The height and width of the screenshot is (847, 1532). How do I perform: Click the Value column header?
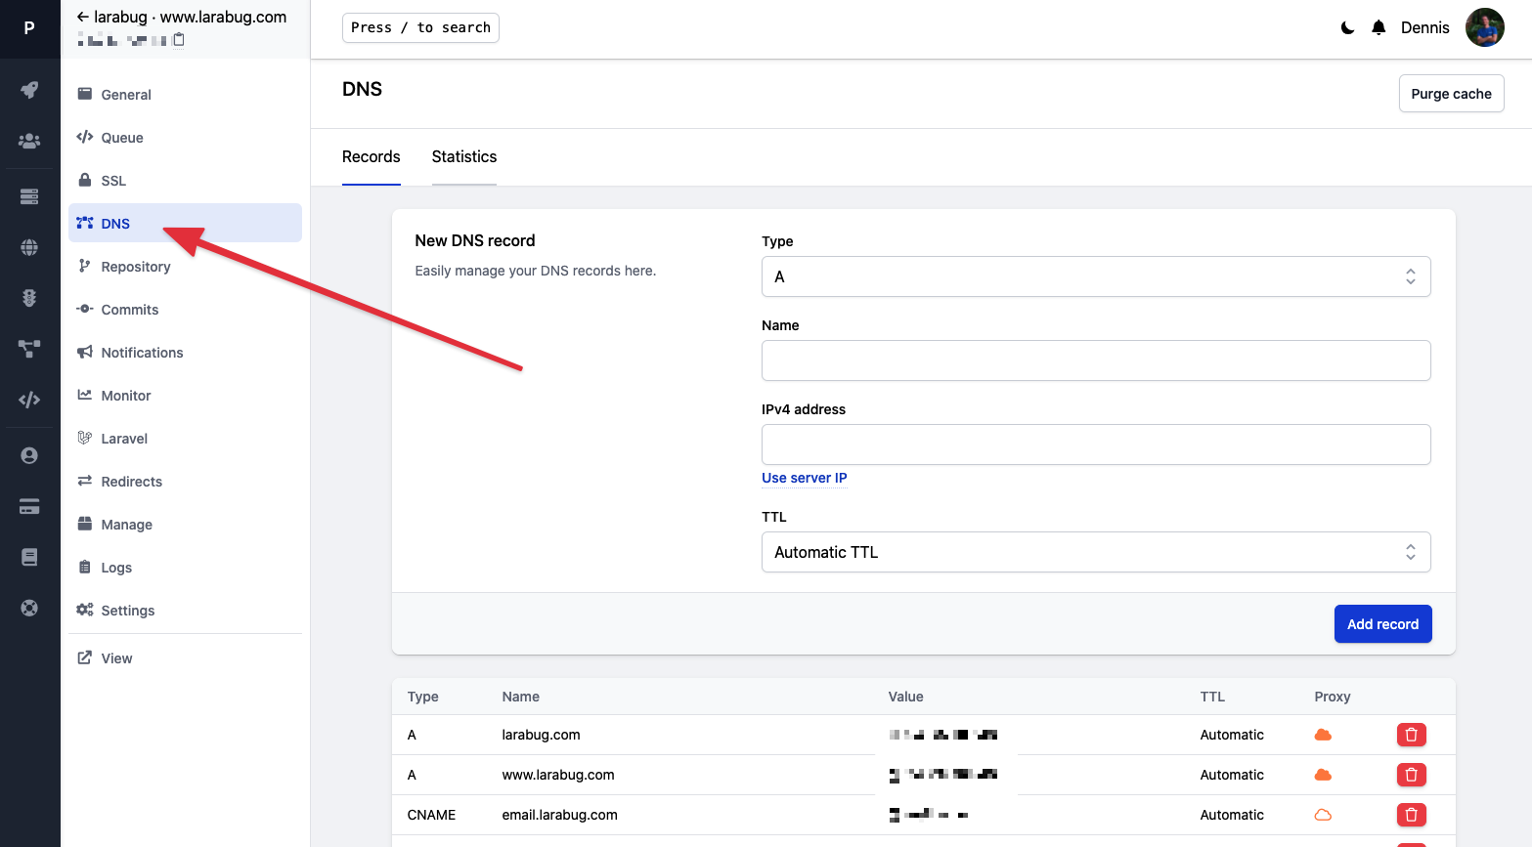(x=905, y=697)
